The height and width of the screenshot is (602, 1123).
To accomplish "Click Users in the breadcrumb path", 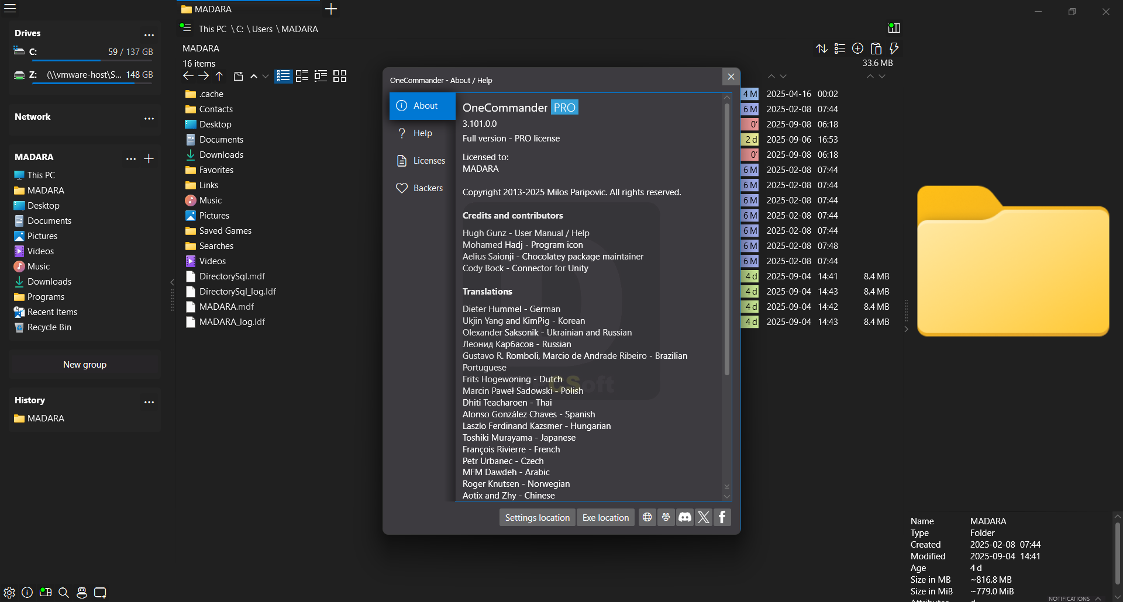I will [262, 29].
